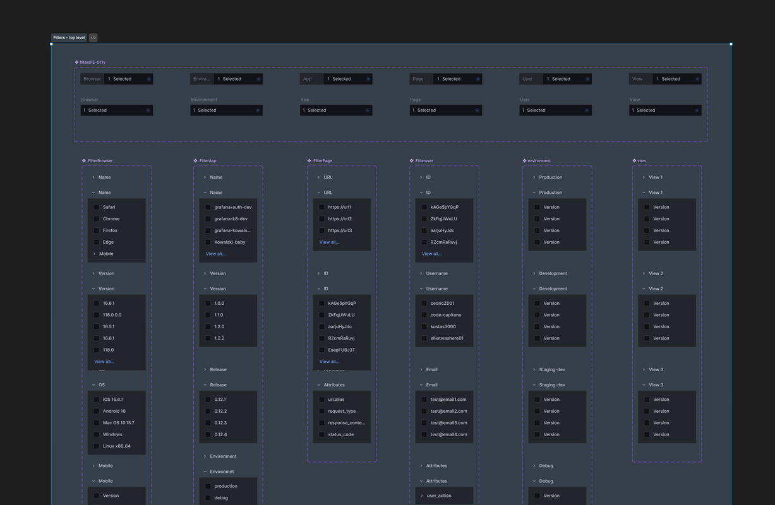This screenshot has height=505, width=775.
Task: Select the .FilterPage component diamond icon
Action: 309,161
